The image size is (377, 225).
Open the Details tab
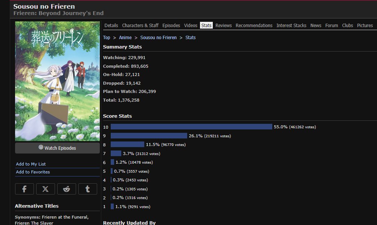click(x=111, y=26)
